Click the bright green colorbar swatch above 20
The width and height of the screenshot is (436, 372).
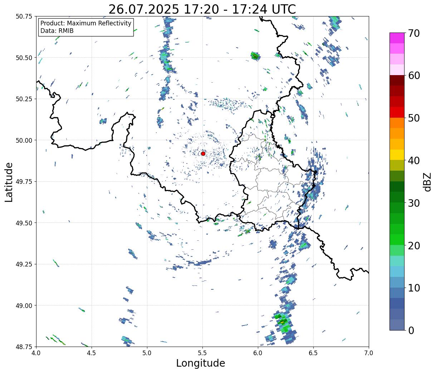click(397, 239)
